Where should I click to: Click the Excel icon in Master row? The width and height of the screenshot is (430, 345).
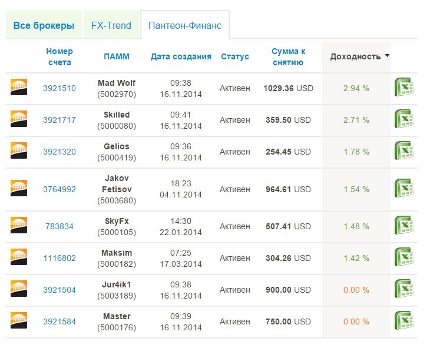[x=403, y=322]
